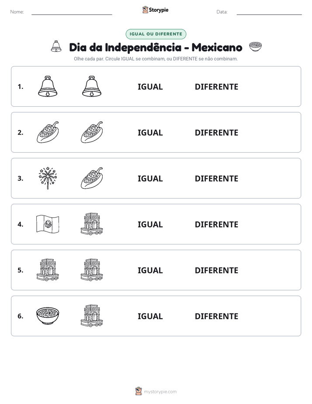312x404 pixels.
Task: Select the fireworks picture in row 3
Action: point(48,178)
